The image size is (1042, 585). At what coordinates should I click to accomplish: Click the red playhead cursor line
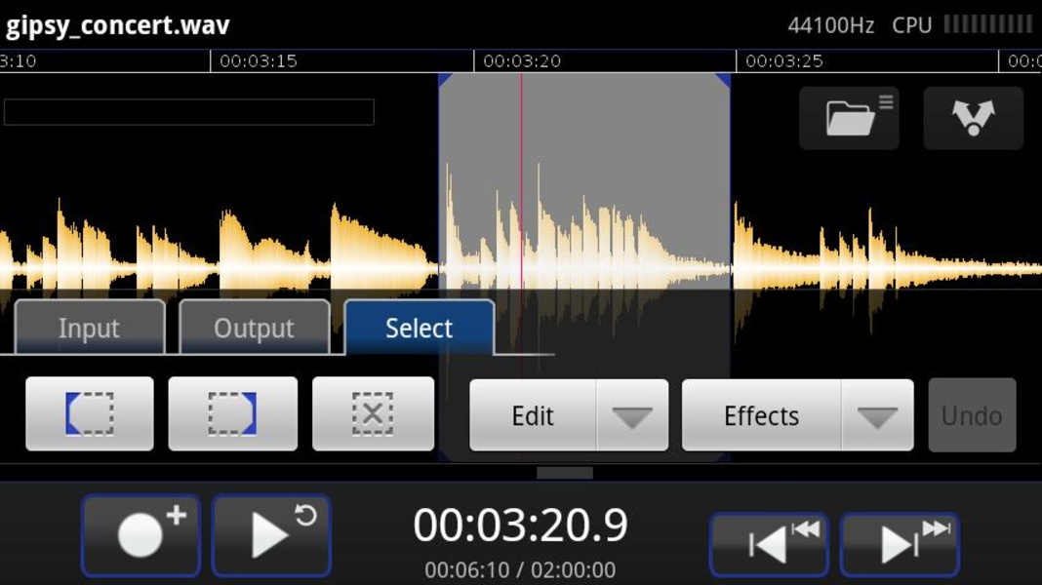click(522, 179)
